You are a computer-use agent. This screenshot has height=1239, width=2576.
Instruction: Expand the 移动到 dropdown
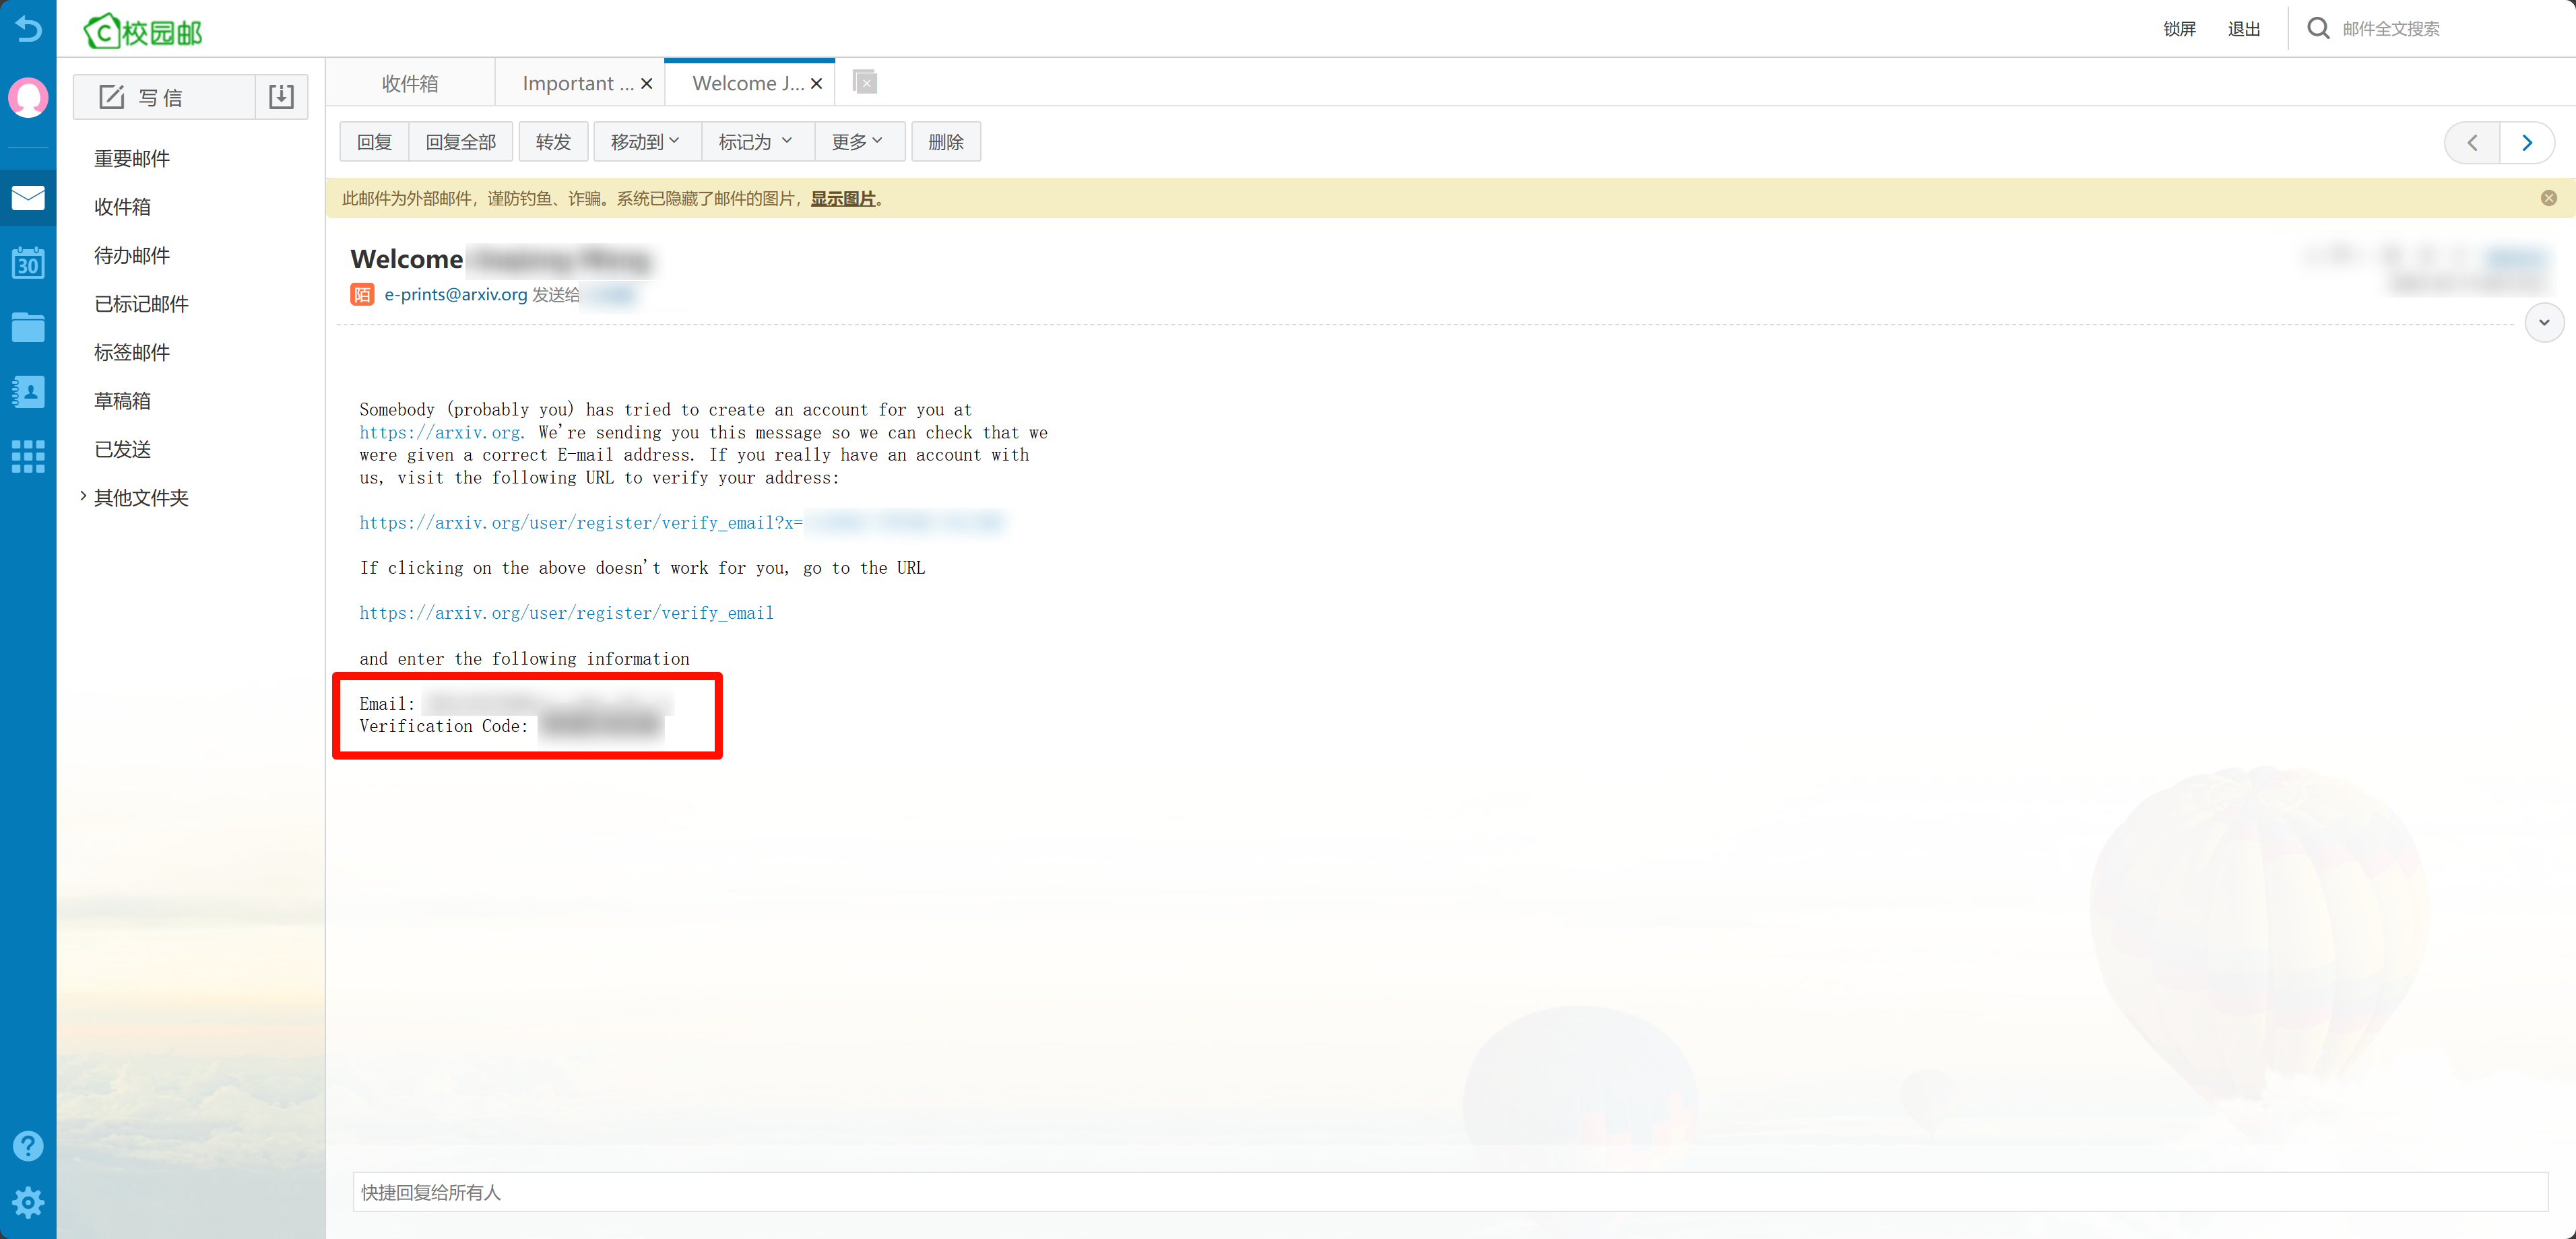point(645,142)
